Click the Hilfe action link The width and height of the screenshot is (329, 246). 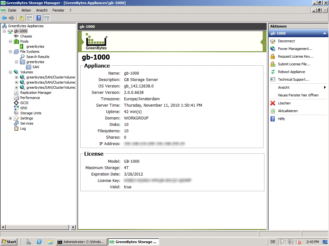click(x=281, y=119)
